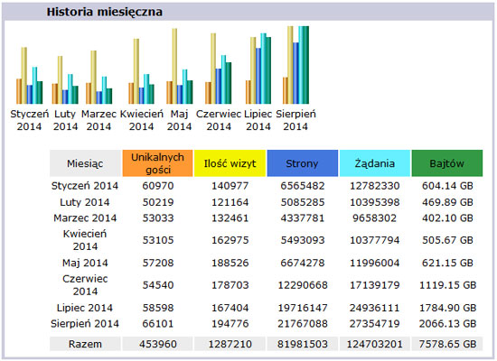Click the Luty 2014 bar group
Image resolution: width=497 pixels, height=361 pixels.
coord(65,79)
